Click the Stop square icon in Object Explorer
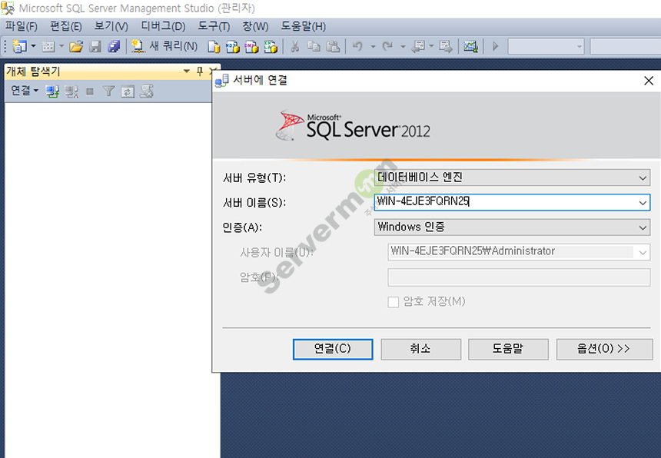 tap(90, 91)
